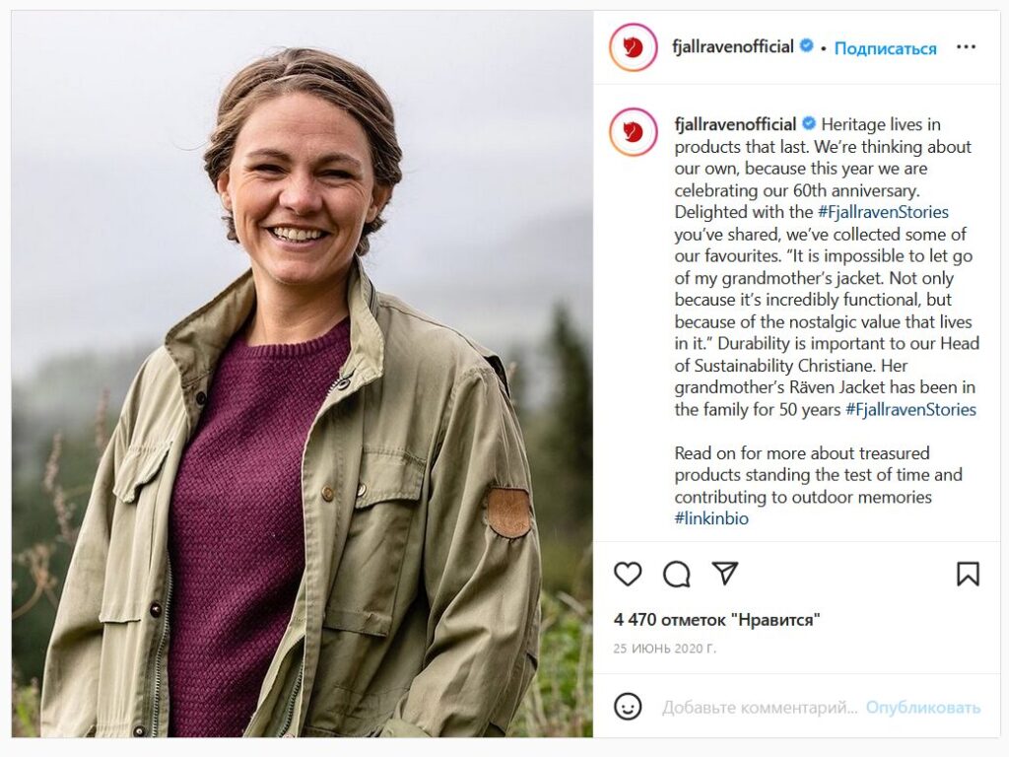Open the fjallravenofficial profile from the header username
1009x757 pixels.
[x=734, y=47]
